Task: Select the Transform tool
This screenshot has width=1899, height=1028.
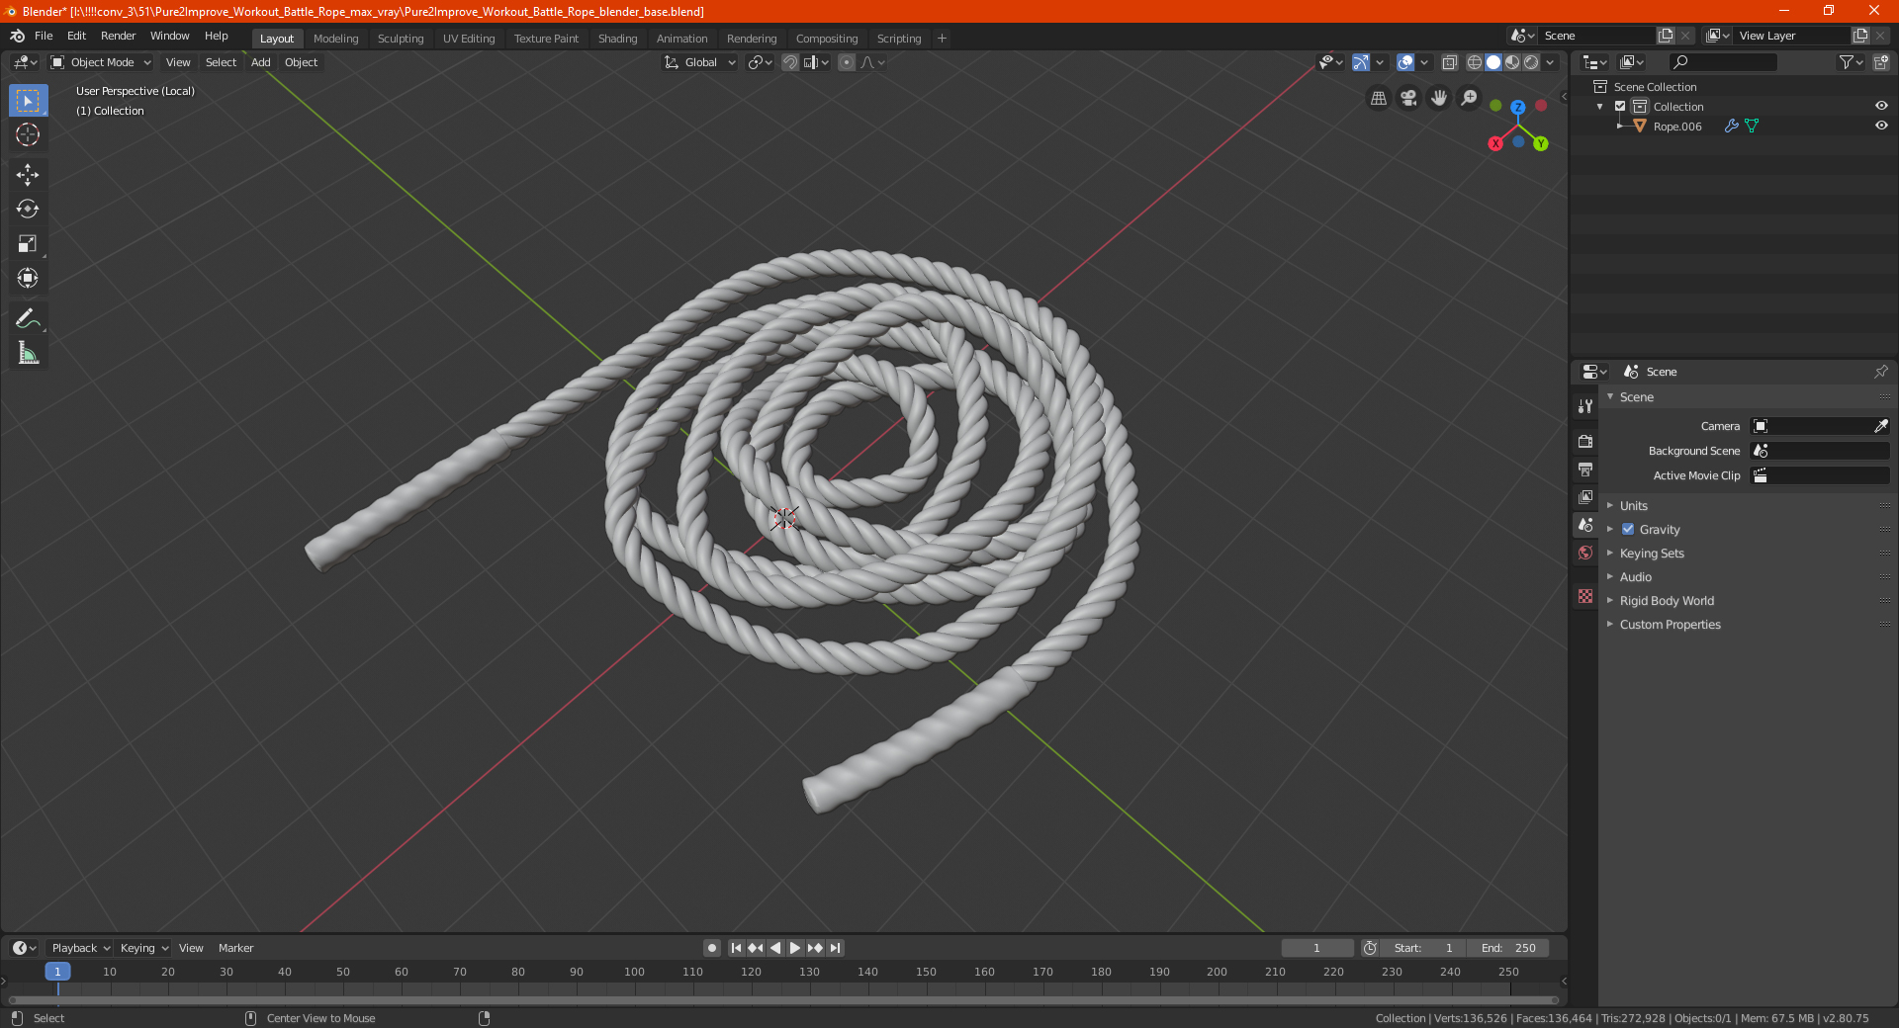Action: click(28, 279)
